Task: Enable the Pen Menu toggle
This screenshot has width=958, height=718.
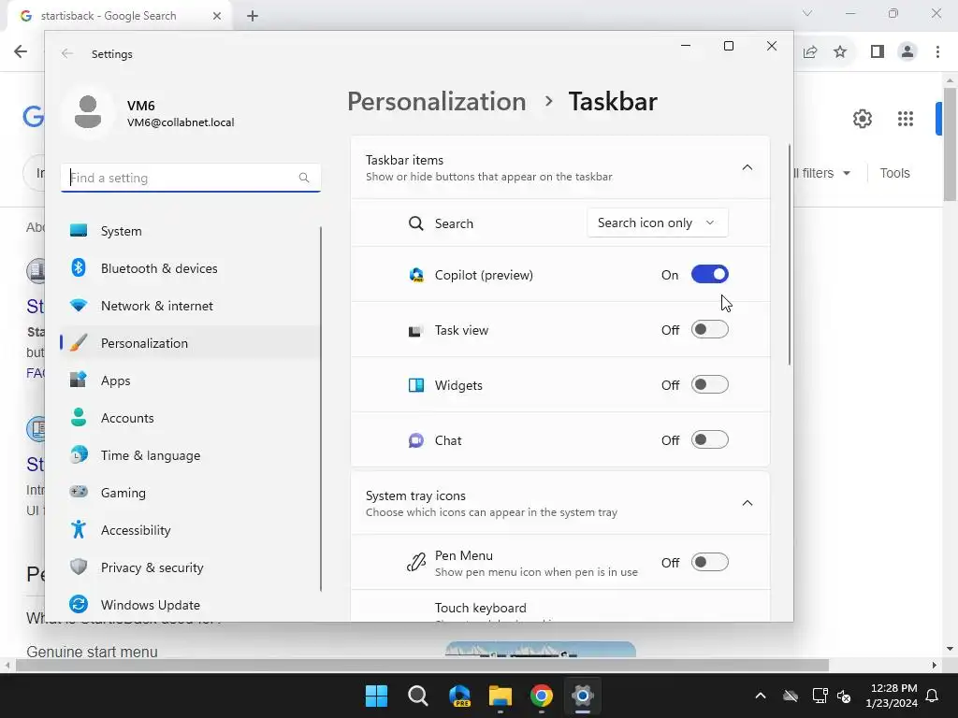Action: (x=709, y=562)
